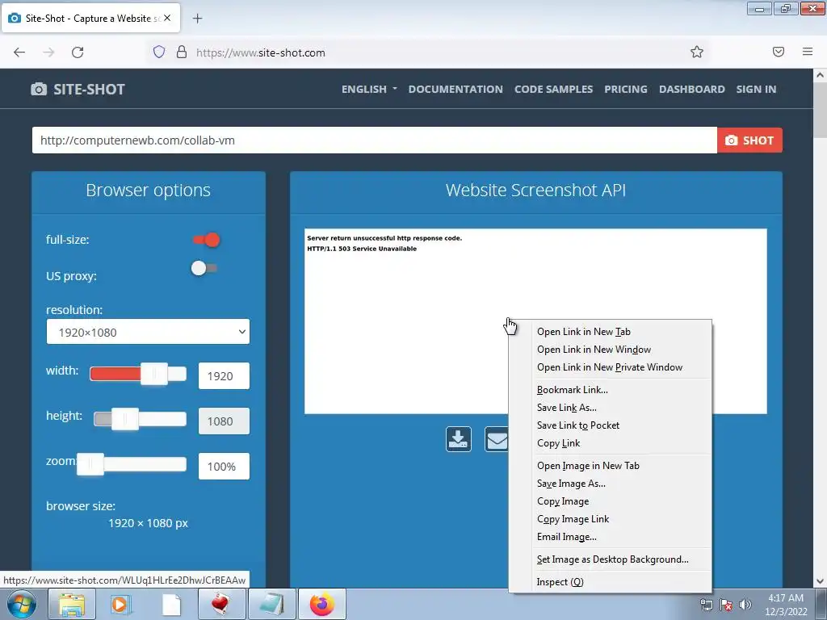Click the page vertical scrollbar thumb
This screenshot has height=620, width=827.
click(820, 111)
